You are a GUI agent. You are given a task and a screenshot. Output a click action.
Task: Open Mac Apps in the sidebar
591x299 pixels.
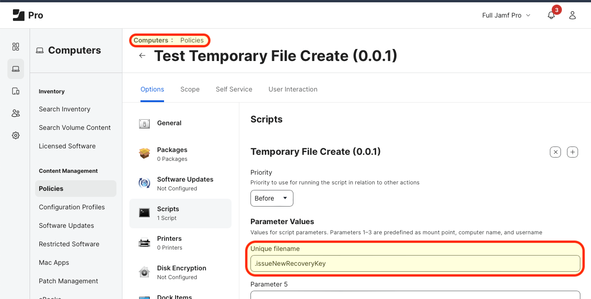pyautogui.click(x=54, y=262)
